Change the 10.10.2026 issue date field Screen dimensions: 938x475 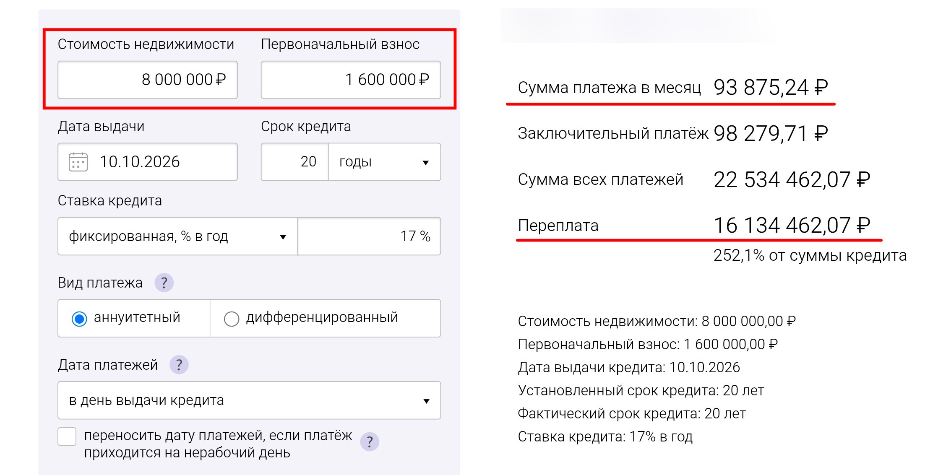[148, 162]
